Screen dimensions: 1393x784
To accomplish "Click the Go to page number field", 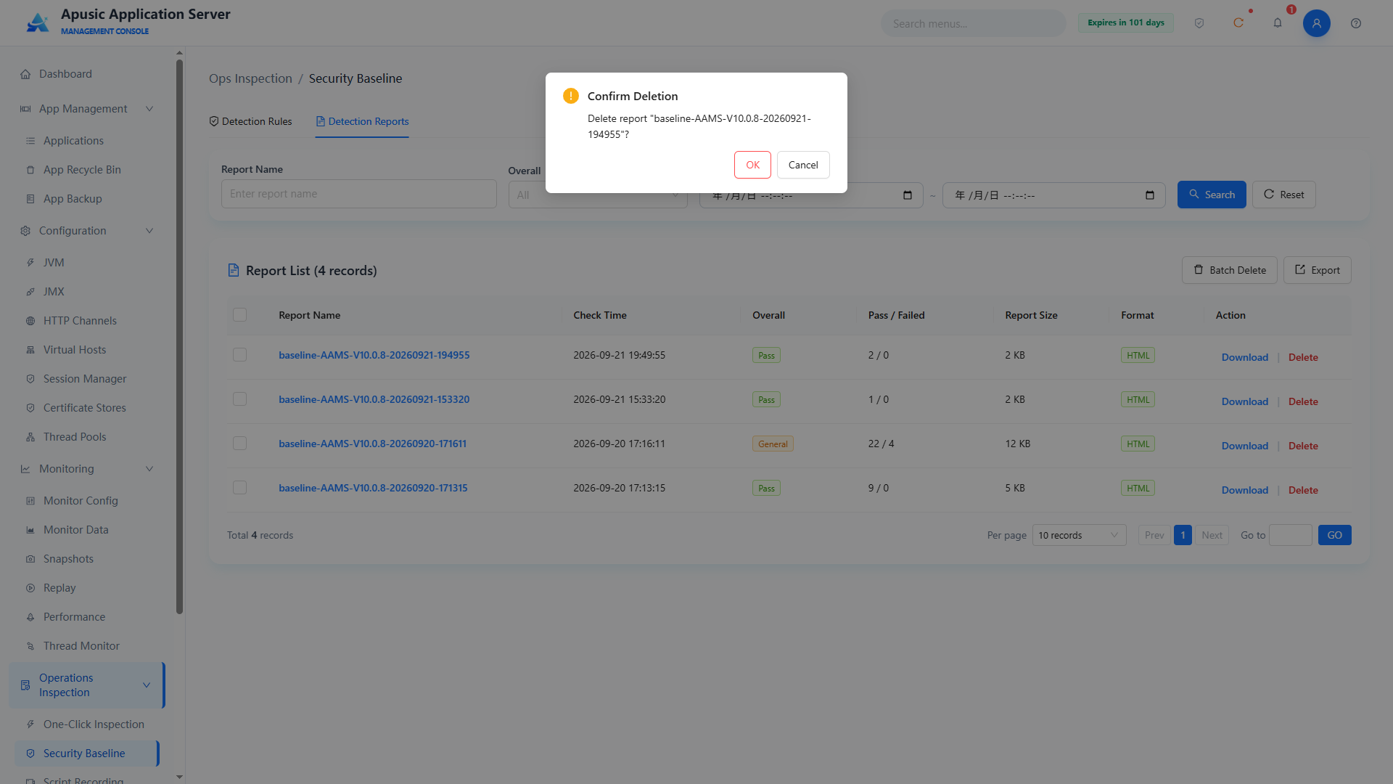I will (x=1290, y=535).
